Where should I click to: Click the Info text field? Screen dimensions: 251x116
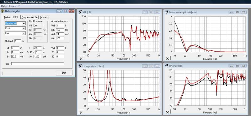(38, 64)
